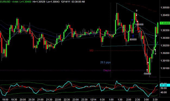Screen dimensions: 170x101
Task: Click the 20:00 time axis label
Action: click(x=23, y=99)
